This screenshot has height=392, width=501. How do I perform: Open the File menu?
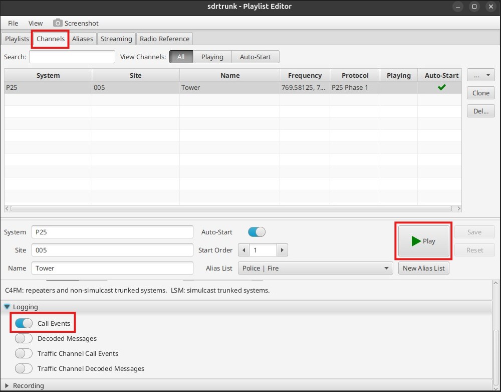[x=13, y=23]
